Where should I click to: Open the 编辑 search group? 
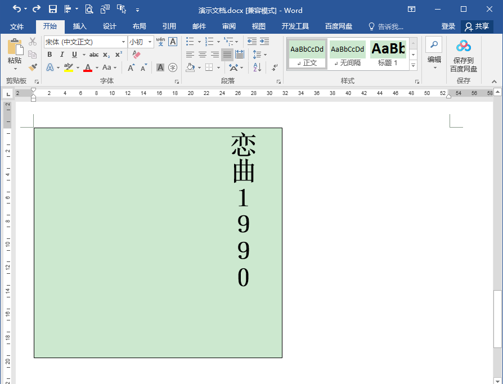[434, 53]
